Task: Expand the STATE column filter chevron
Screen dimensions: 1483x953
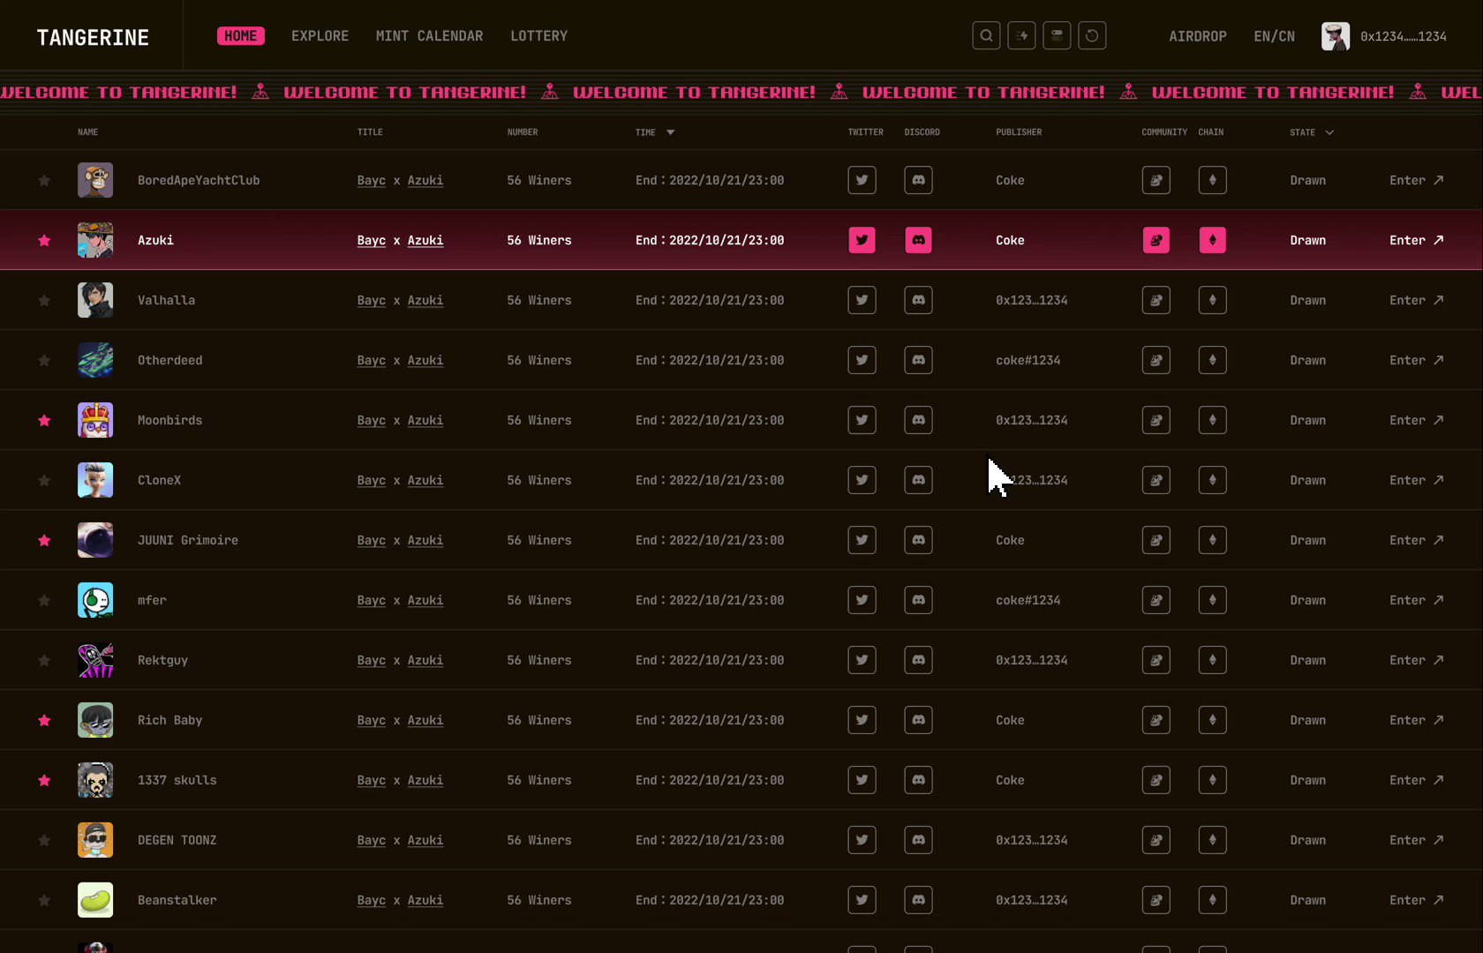Action: coord(1329,132)
